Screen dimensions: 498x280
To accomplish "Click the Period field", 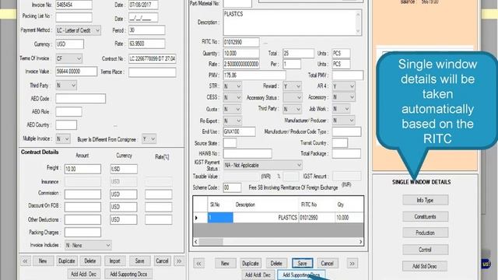I will (147, 30).
